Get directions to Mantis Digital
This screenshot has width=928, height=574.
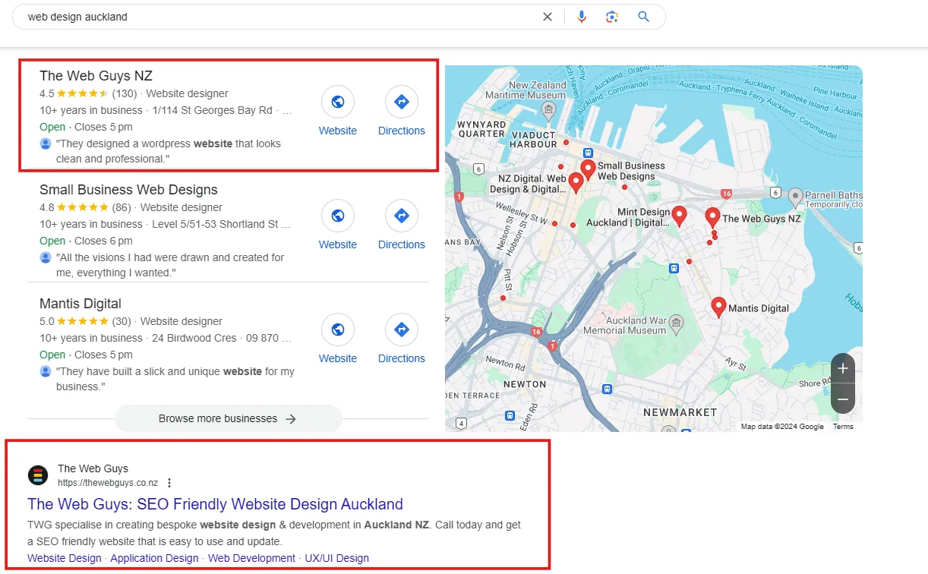click(x=402, y=330)
